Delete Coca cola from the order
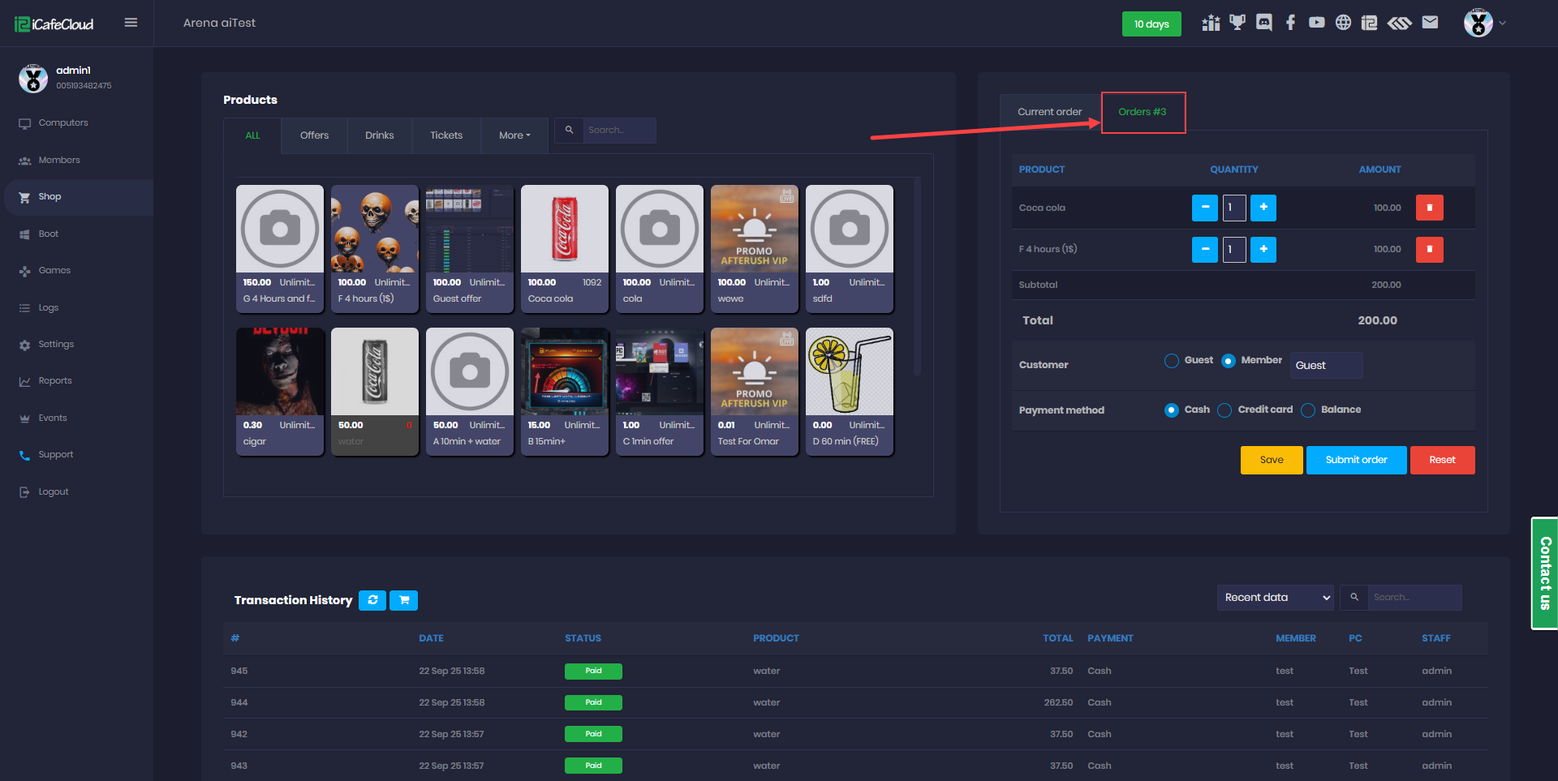1558x781 pixels. (1429, 208)
